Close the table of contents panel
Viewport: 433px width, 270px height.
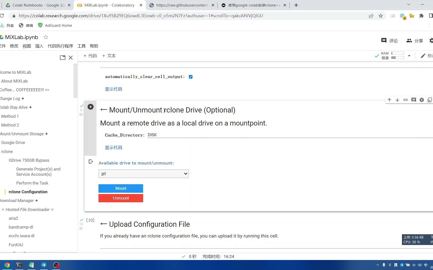pyautogui.click(x=71, y=58)
